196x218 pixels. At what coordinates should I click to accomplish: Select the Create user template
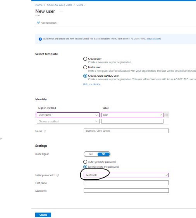[85, 59]
